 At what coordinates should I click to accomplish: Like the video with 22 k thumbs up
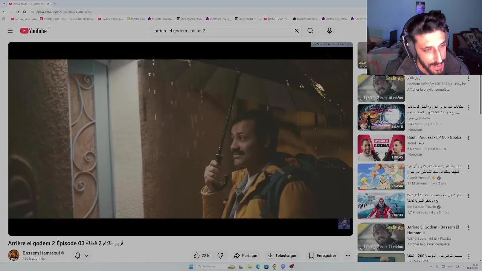click(x=201, y=256)
